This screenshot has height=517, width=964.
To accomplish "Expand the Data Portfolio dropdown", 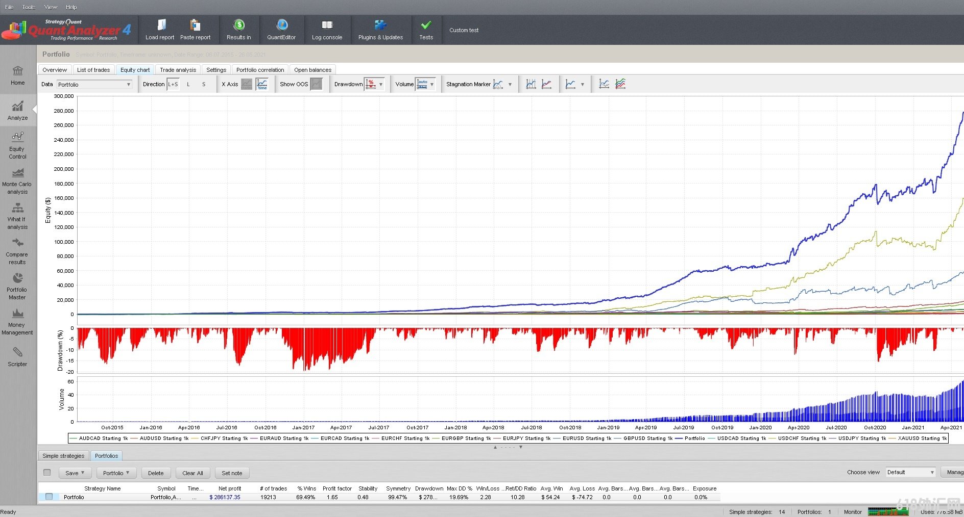I will click(x=94, y=85).
